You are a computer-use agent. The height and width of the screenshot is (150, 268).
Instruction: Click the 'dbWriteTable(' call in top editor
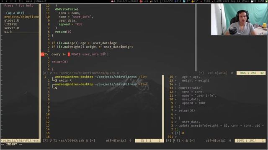pyautogui.click(x=67, y=9)
